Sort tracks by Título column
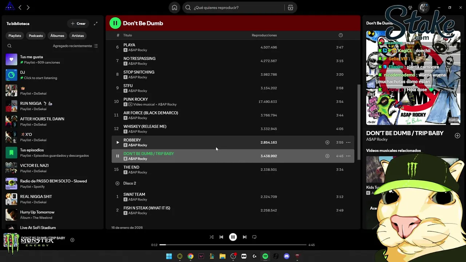 127,35
